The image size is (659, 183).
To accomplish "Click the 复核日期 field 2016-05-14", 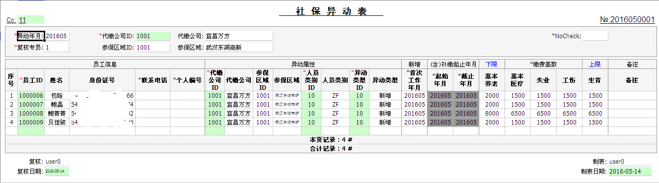I will pyautogui.click(x=57, y=171).
